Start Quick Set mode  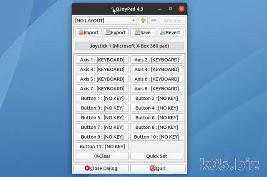point(157,156)
